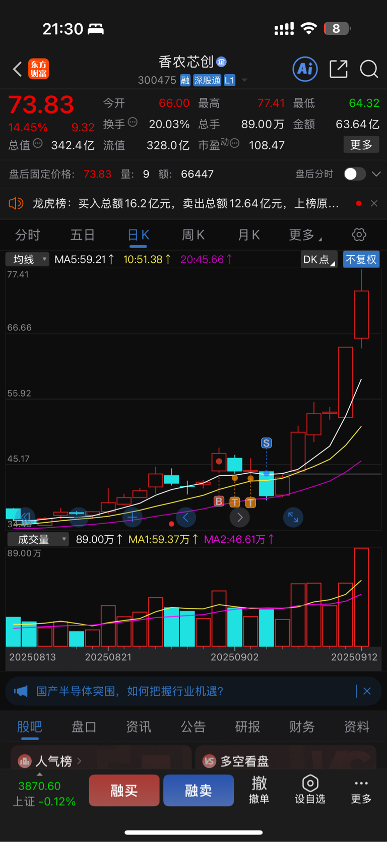Image resolution: width=387 pixels, height=842 pixels.
Task: Switch to 五日 chart tab
Action: [x=83, y=235]
